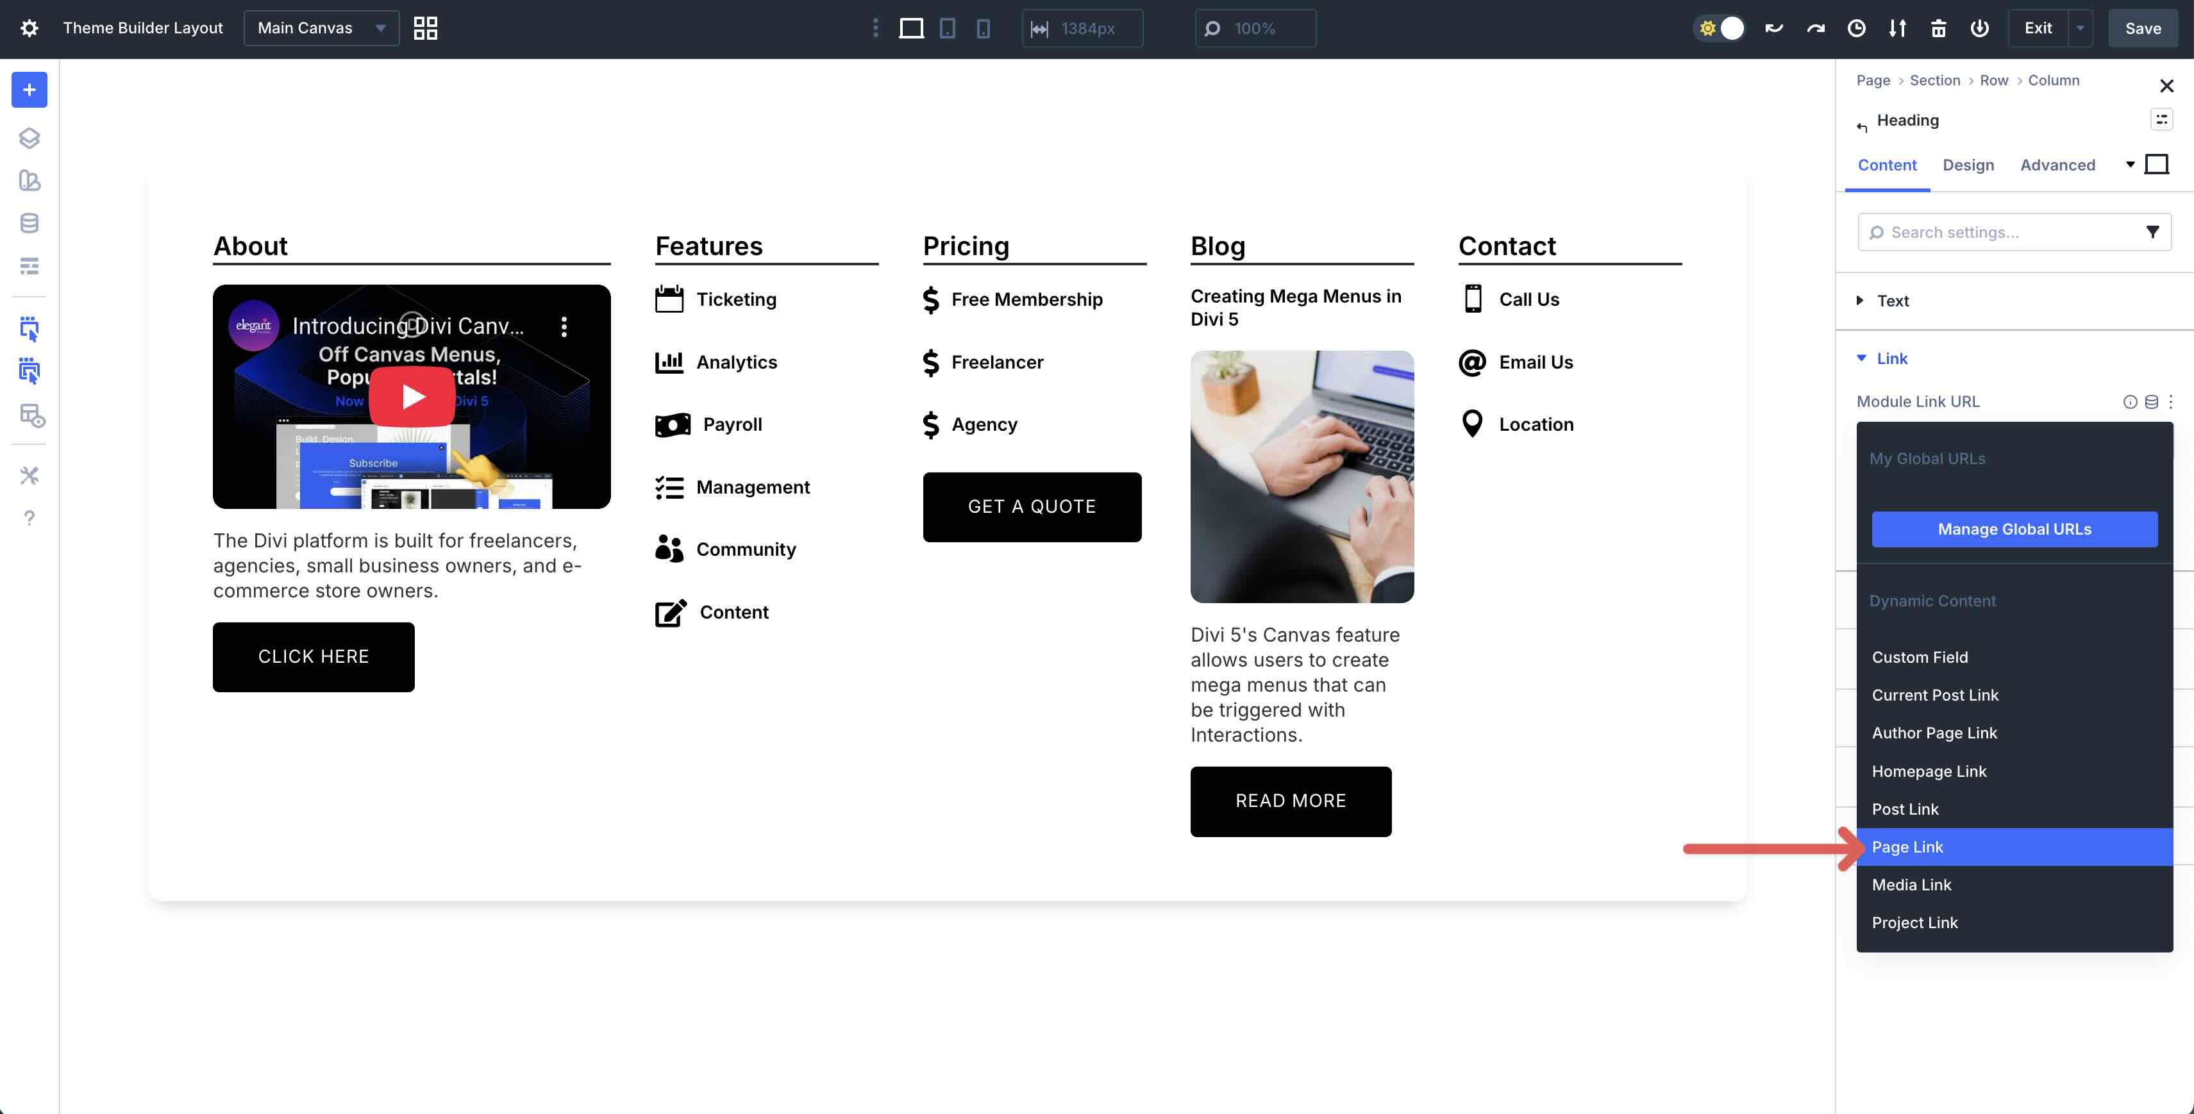Redo the last change

[x=1815, y=28]
